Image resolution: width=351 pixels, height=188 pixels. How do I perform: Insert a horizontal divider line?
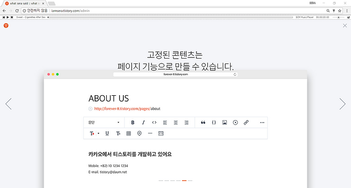tap(150, 133)
